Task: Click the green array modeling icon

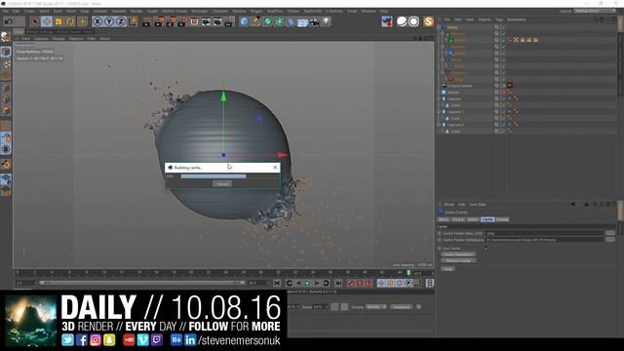Action: pos(280,21)
